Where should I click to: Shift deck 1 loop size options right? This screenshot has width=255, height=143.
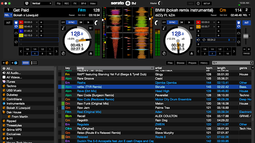56,51
